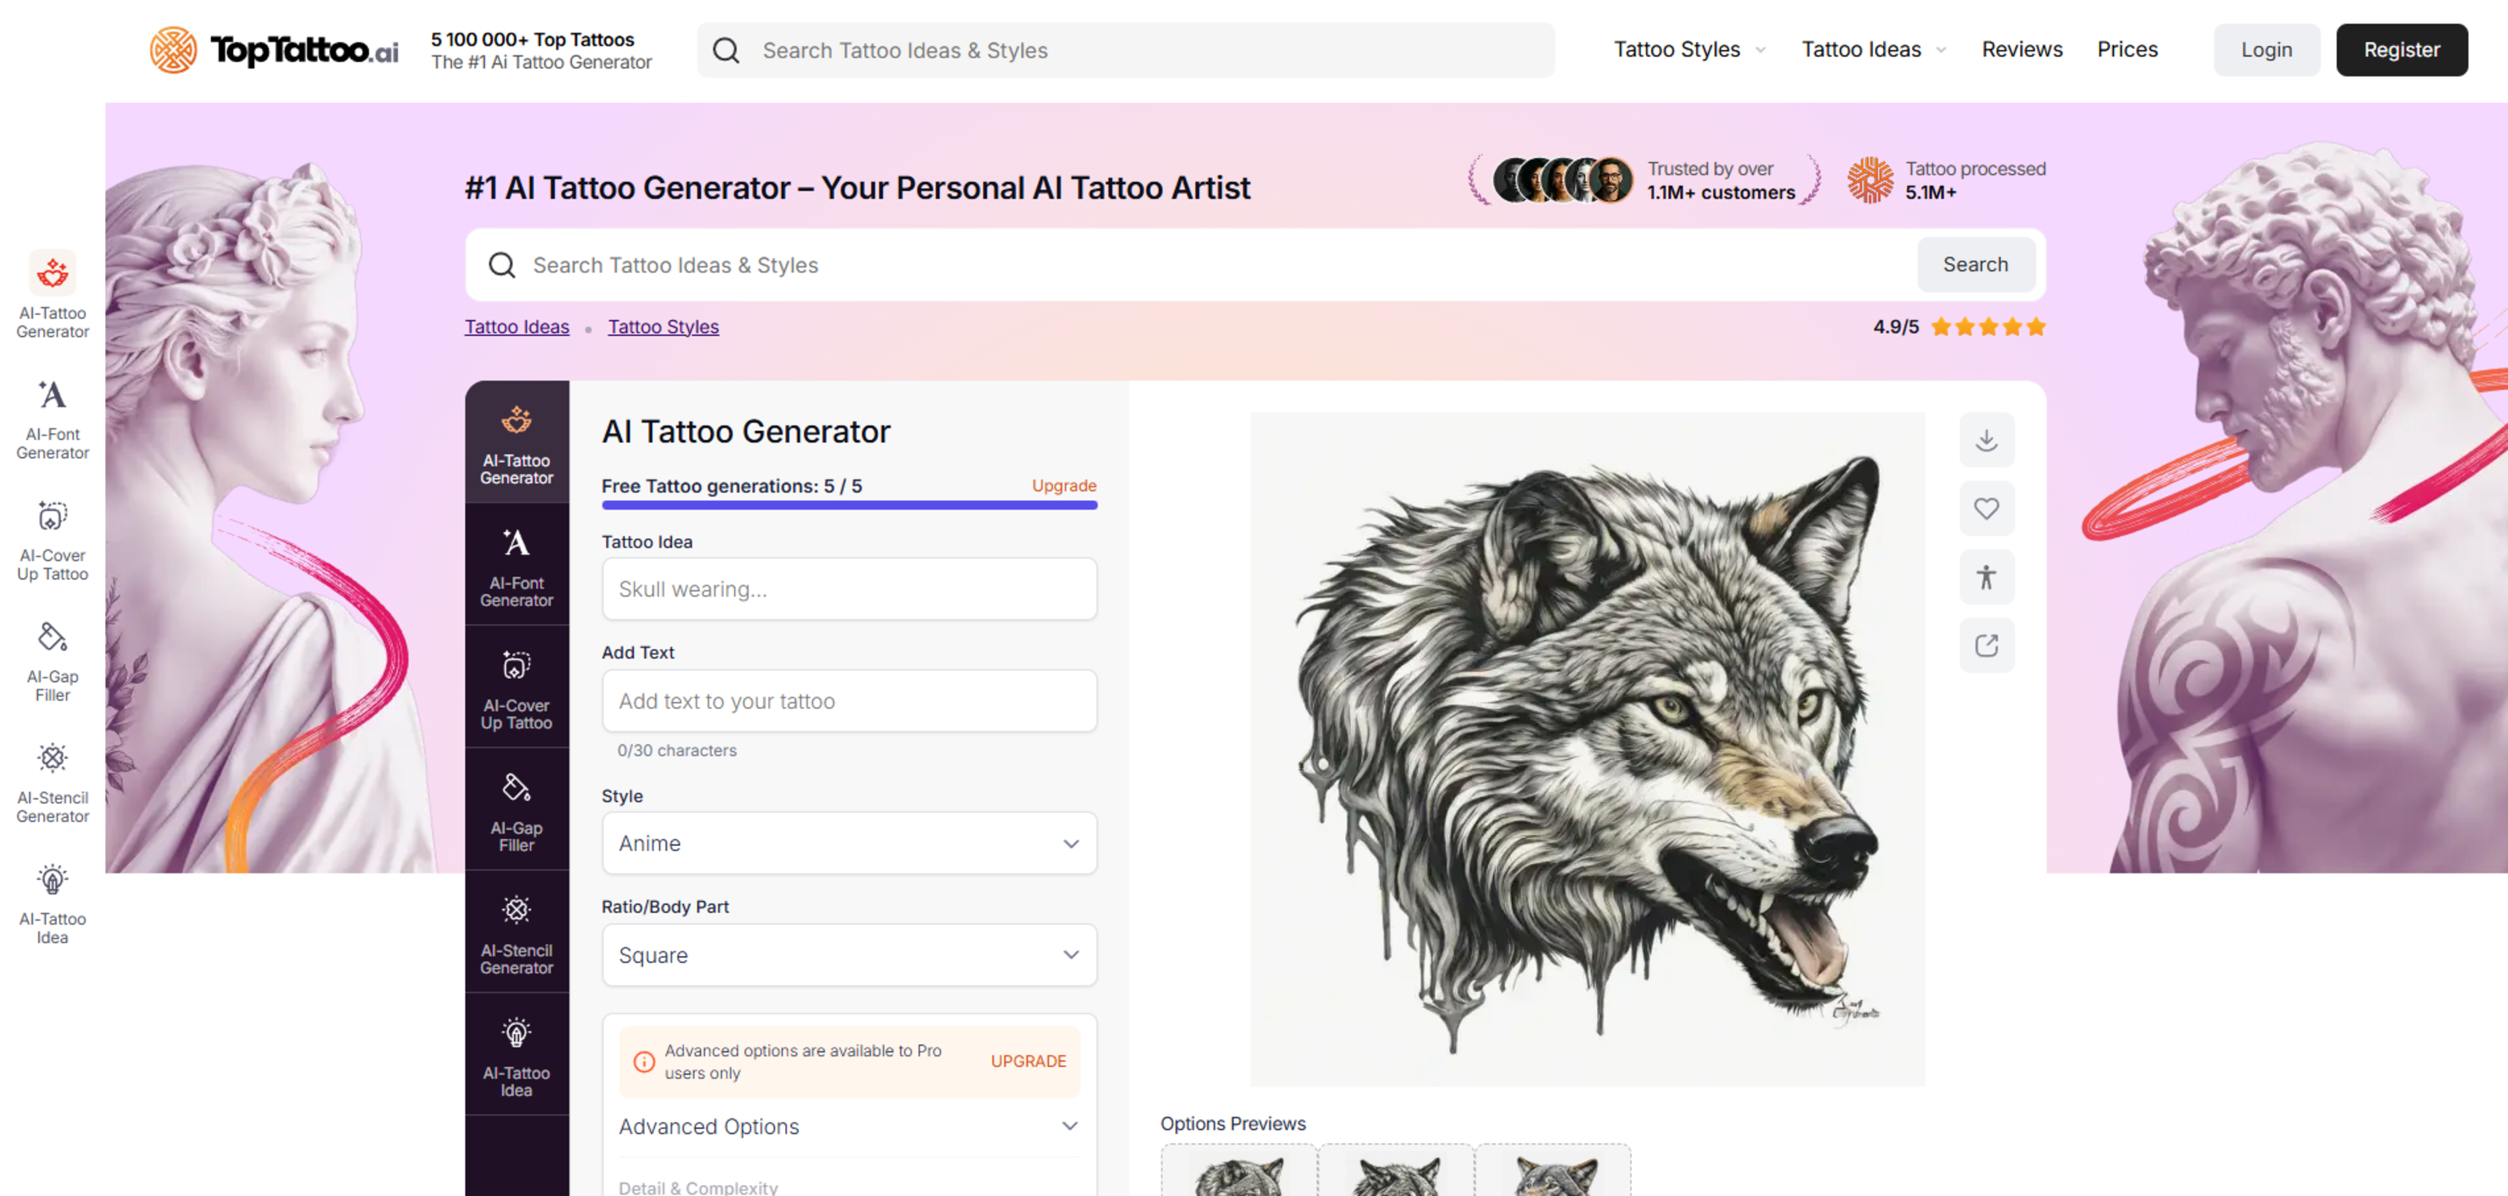Click the "AI Tattoo Generator" panel heading
The image size is (2508, 1196).
click(746, 431)
